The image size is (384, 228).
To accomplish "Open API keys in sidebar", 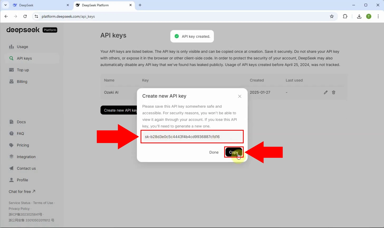I will click(32, 58).
